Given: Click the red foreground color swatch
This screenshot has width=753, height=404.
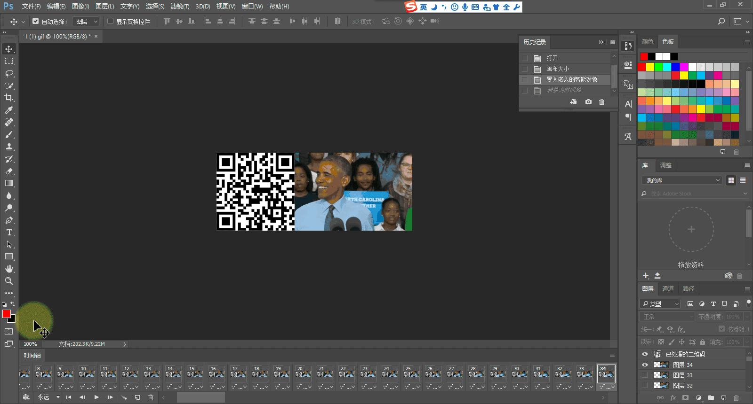Looking at the screenshot, I should pyautogui.click(x=6, y=314).
